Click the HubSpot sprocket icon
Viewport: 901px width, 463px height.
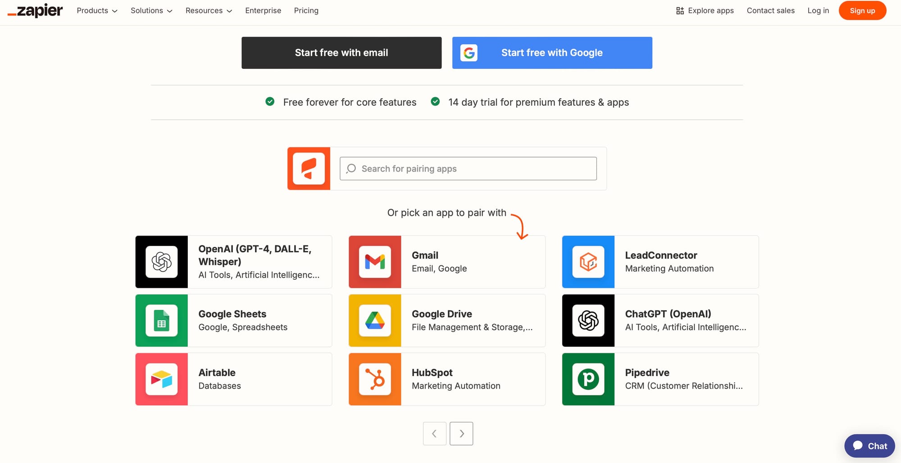point(375,379)
